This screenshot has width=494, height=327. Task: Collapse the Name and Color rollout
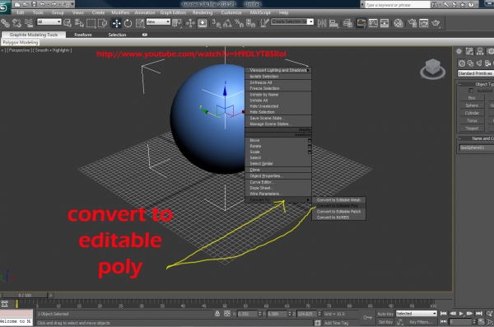pyautogui.click(x=460, y=138)
